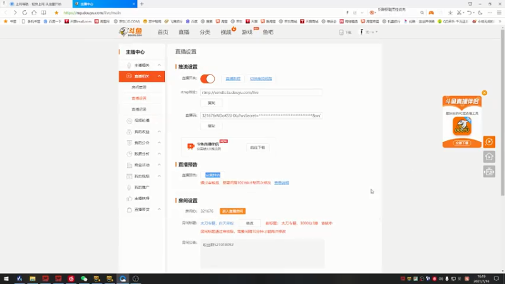Click the DOUYU app icon in the floating ad

click(x=462, y=126)
